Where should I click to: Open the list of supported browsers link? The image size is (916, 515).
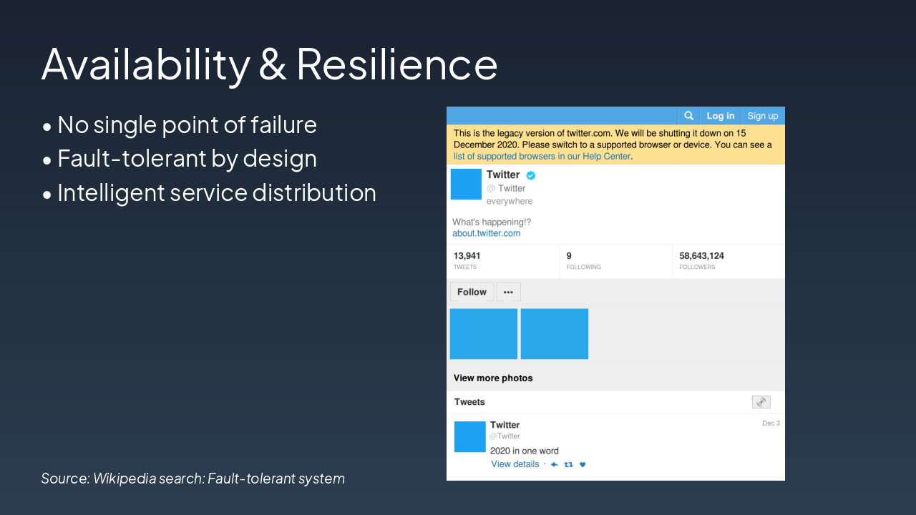click(542, 156)
